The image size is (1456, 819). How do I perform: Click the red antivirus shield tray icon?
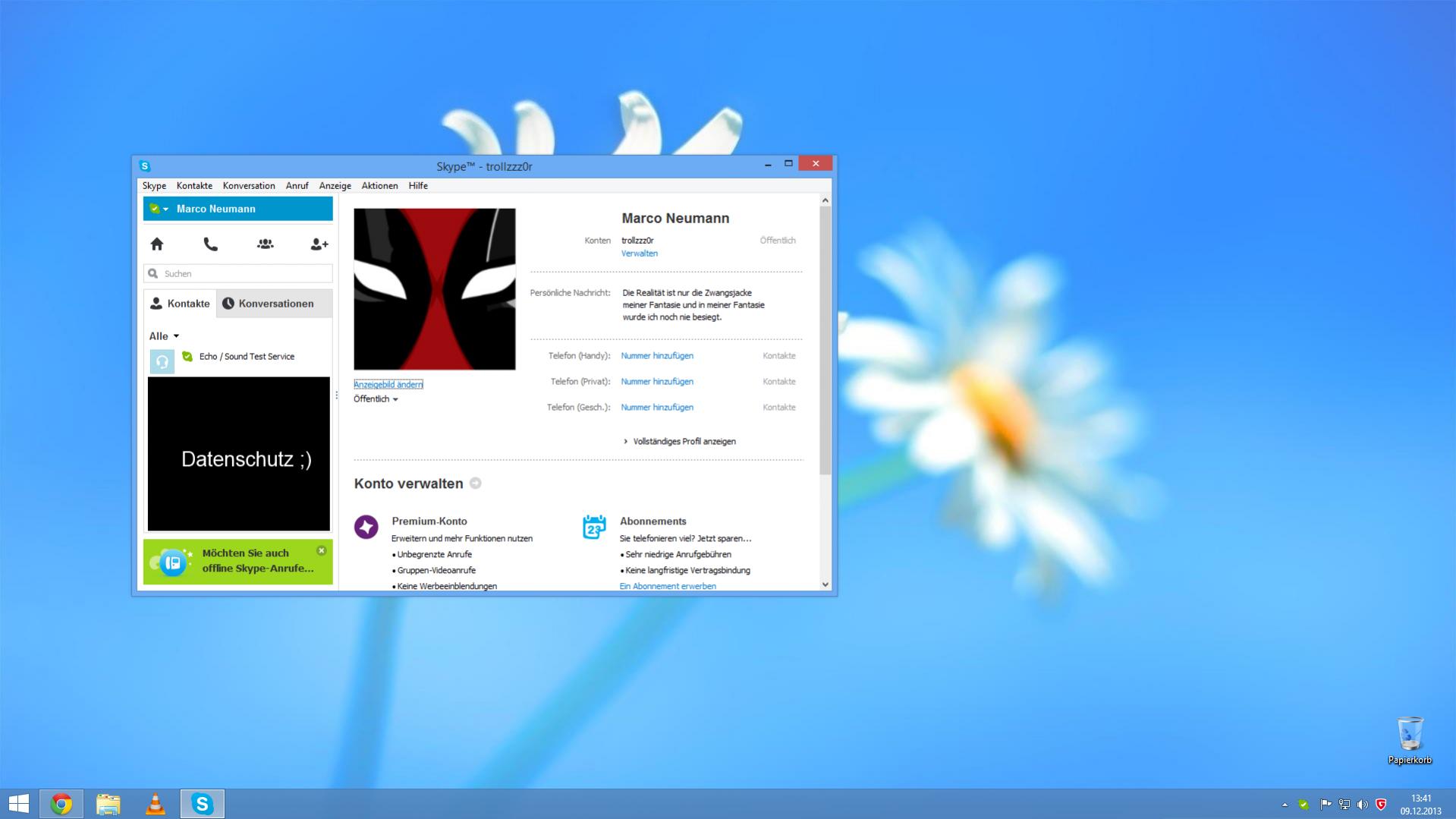(1381, 805)
